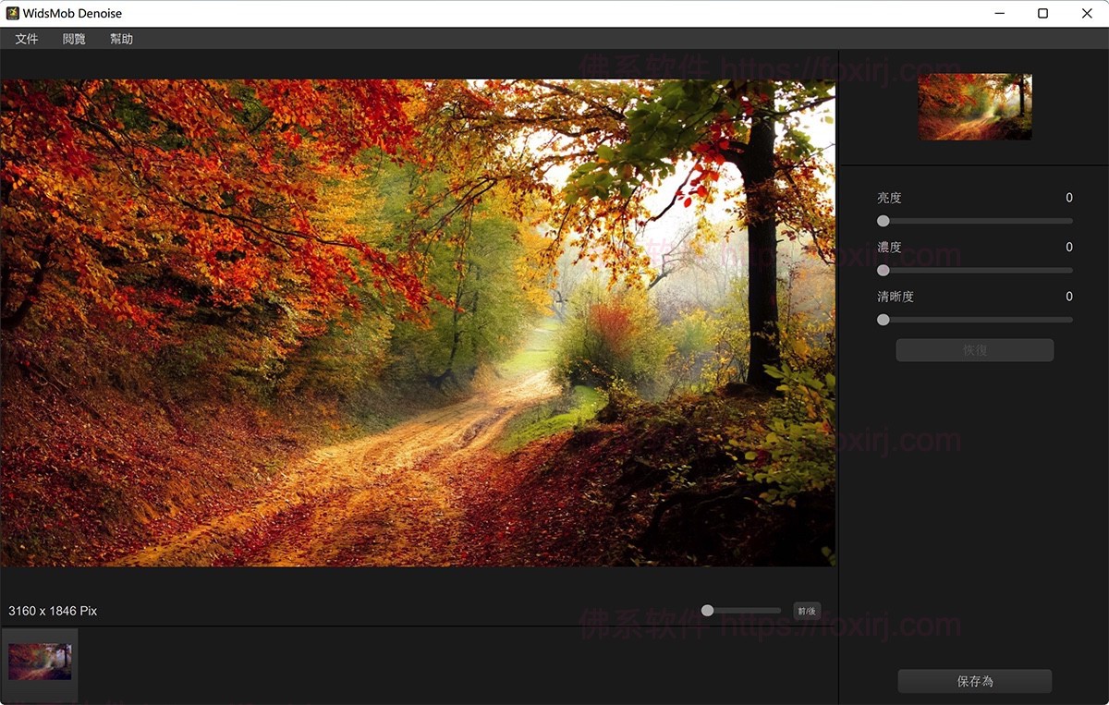Open the 幫助 menu
The width and height of the screenshot is (1109, 705).
tap(121, 39)
